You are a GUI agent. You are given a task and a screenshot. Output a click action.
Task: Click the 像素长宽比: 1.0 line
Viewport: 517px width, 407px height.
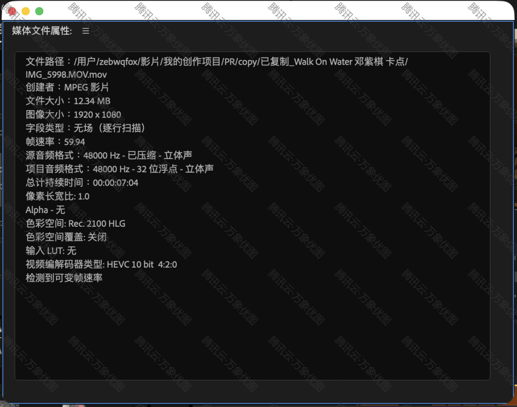pos(58,196)
